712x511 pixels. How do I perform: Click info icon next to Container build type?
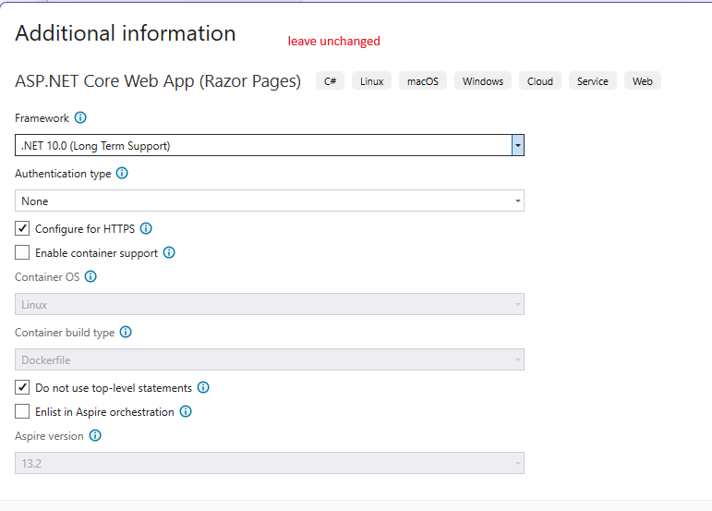126,332
